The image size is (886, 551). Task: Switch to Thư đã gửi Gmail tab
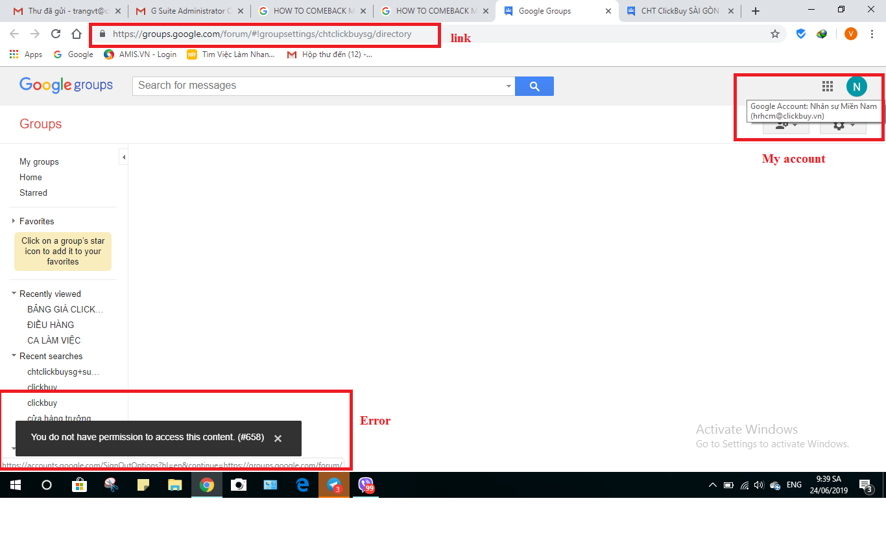[68, 11]
